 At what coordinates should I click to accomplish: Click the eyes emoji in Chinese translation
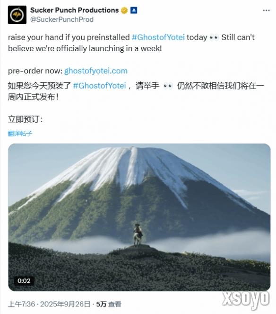(168, 86)
